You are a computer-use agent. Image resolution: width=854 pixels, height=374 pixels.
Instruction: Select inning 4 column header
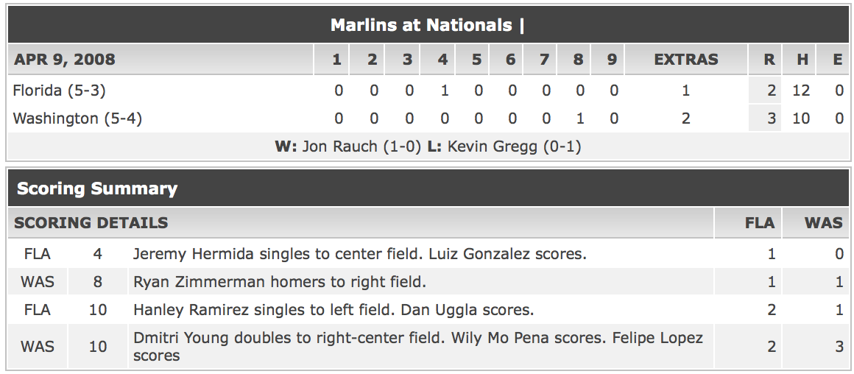point(442,60)
